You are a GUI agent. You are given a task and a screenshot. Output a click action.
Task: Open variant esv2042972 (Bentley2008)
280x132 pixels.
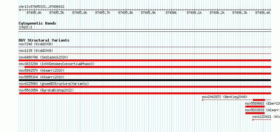(x=225, y=97)
